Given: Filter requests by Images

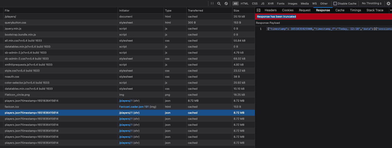Looking at the screenshot, I should click(292, 4).
